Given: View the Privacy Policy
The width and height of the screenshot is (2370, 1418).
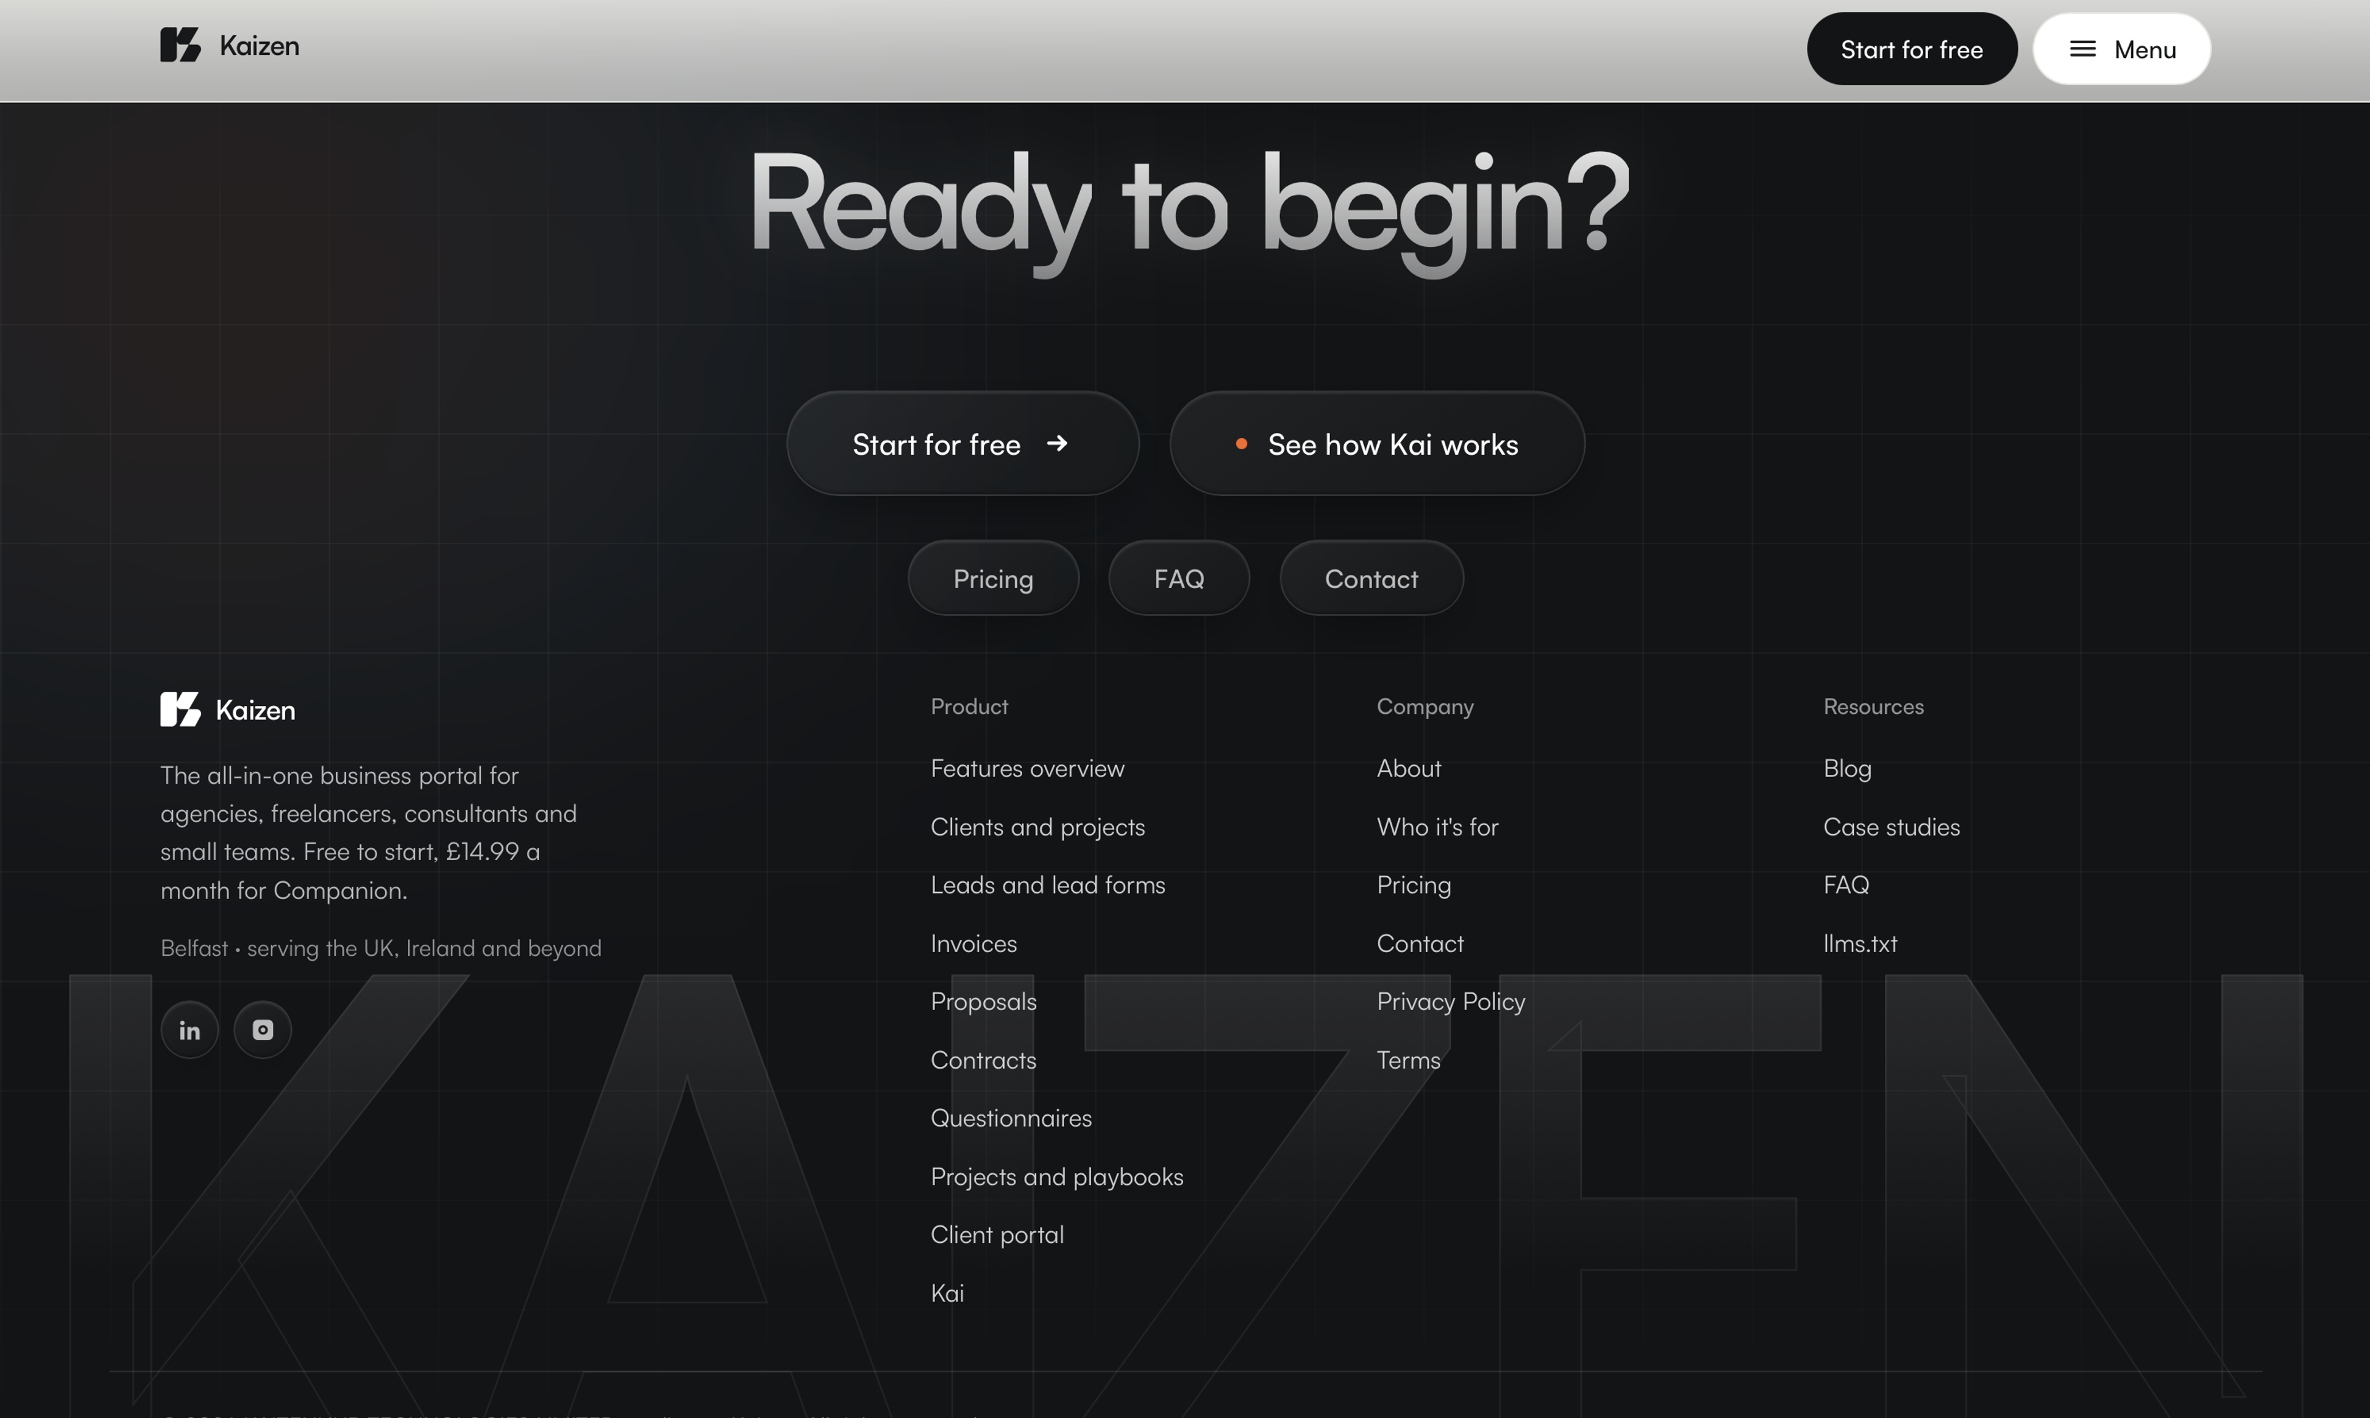Looking at the screenshot, I should [x=1450, y=1001].
